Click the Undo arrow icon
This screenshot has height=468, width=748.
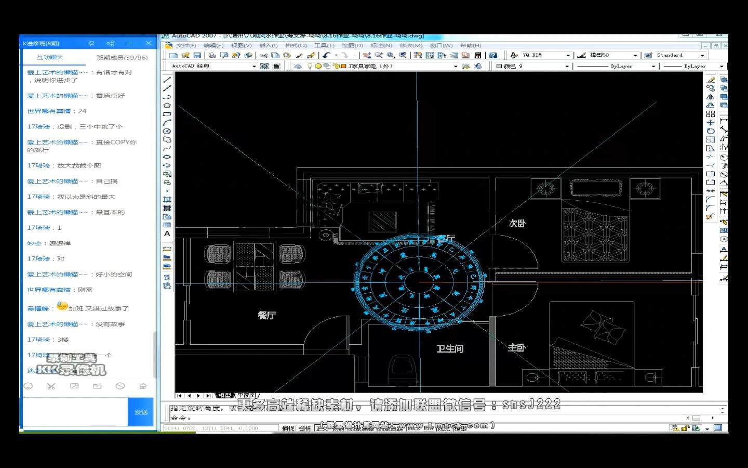point(326,55)
